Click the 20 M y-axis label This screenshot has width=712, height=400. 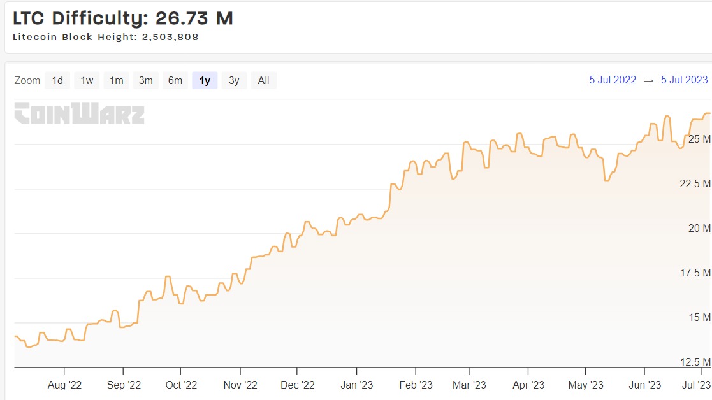pos(699,228)
